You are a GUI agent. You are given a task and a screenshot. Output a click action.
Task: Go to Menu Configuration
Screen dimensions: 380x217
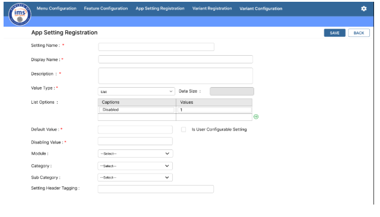click(56, 8)
